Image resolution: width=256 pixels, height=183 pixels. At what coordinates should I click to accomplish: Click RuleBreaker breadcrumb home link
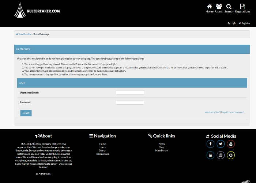click(24, 34)
